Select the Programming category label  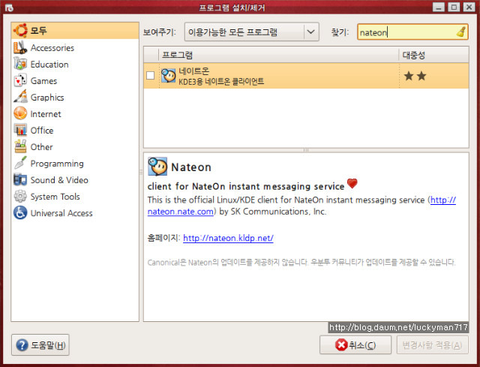[57, 164]
